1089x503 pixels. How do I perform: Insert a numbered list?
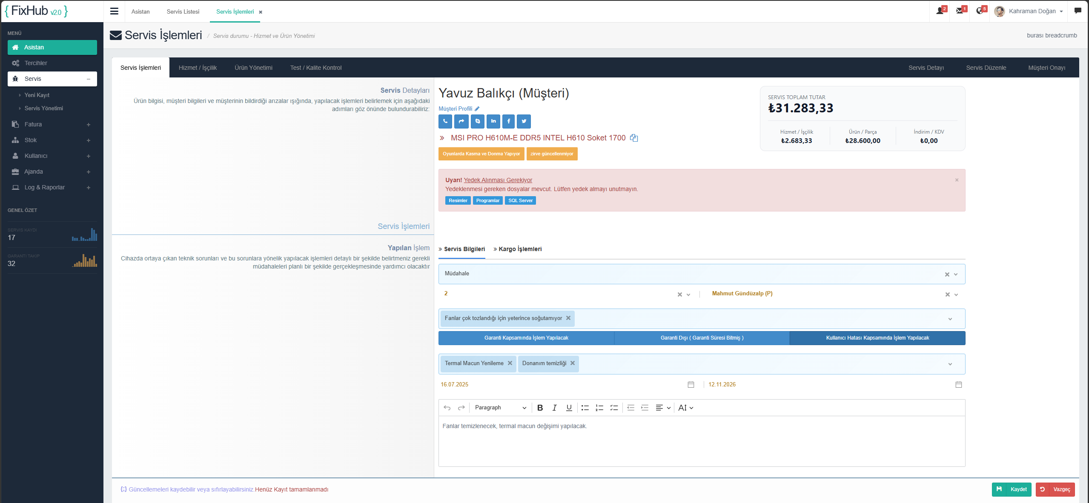click(x=599, y=408)
